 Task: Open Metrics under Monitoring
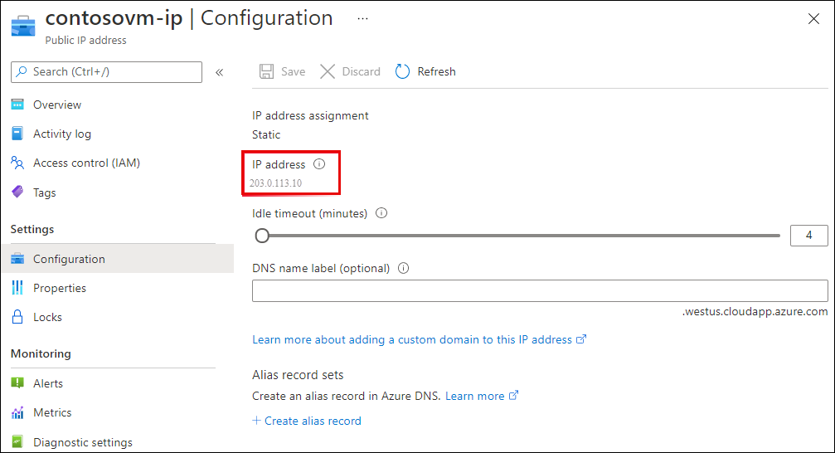pyautogui.click(x=52, y=412)
